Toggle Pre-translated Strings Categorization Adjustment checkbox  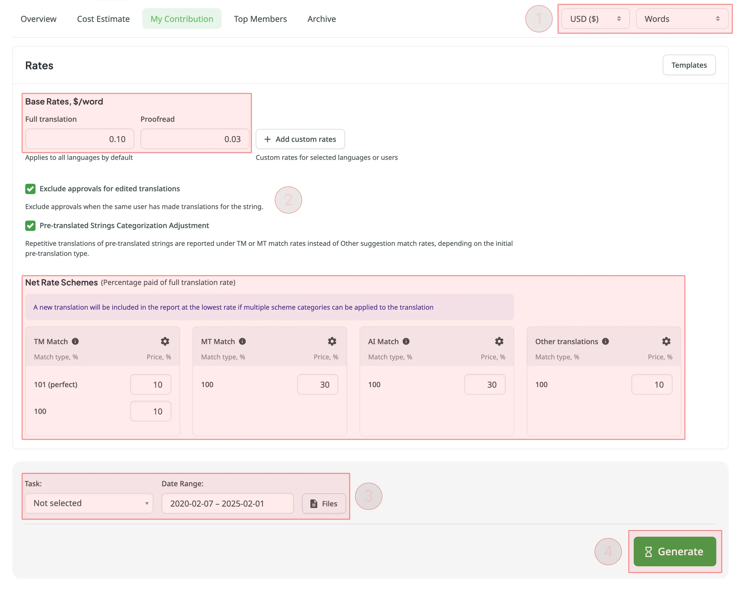pos(30,225)
